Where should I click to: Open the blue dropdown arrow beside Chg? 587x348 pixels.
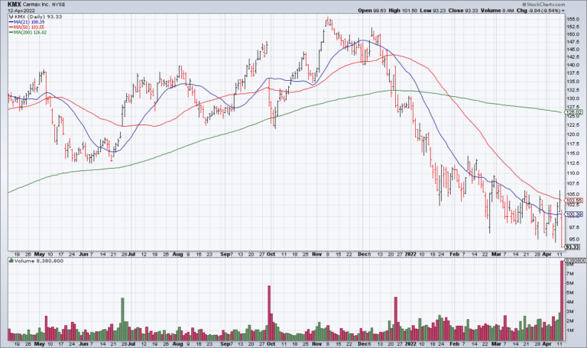click(563, 11)
